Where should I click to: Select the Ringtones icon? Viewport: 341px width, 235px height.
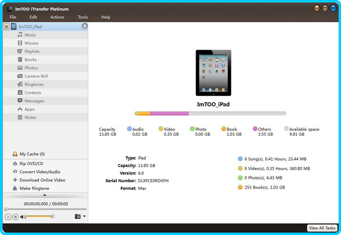point(20,84)
